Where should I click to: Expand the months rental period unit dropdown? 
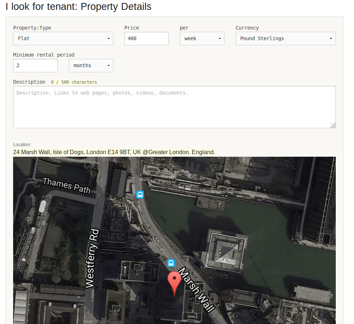[91, 66]
